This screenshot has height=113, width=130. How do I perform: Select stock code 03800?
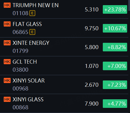[21, 70]
